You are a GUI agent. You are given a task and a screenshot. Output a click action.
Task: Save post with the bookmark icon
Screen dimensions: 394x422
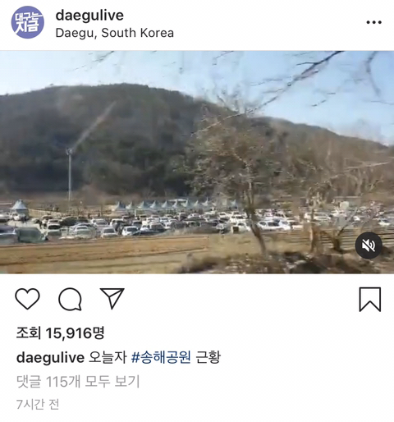tap(370, 300)
